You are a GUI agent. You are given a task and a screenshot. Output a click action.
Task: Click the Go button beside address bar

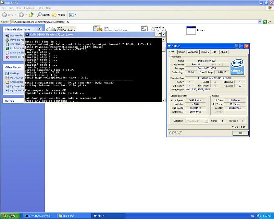click(x=267, y=22)
